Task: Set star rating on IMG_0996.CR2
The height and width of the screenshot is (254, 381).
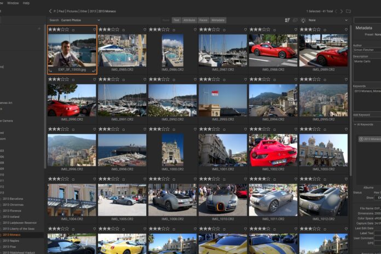Action: click(x=59, y=129)
